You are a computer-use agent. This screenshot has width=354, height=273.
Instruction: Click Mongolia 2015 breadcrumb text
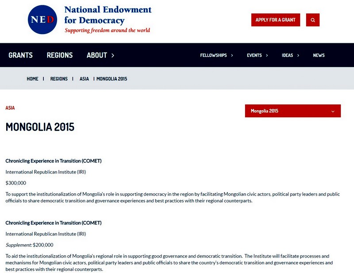[x=112, y=79]
